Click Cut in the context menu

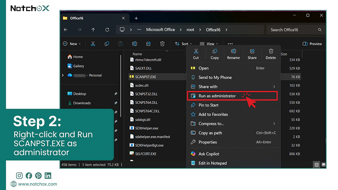click(x=196, y=54)
